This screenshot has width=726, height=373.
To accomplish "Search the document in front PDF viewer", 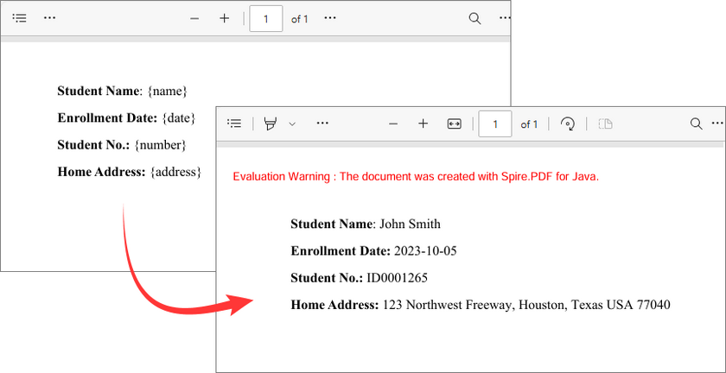I will click(696, 124).
